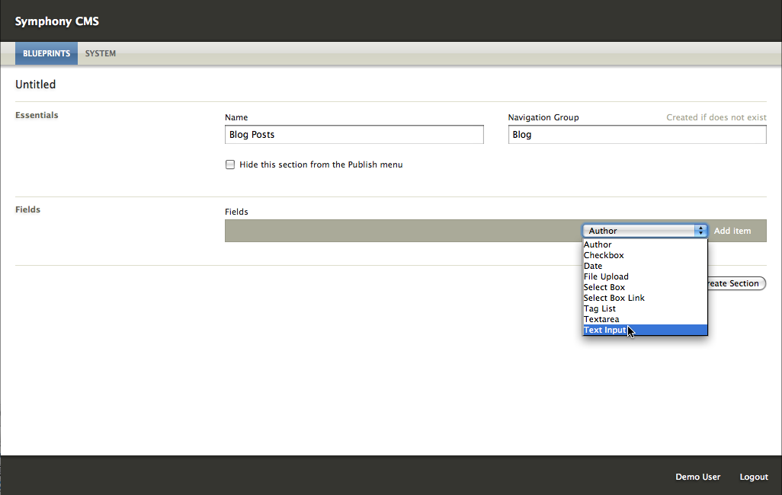Open the Demo User profile link

[697, 477]
